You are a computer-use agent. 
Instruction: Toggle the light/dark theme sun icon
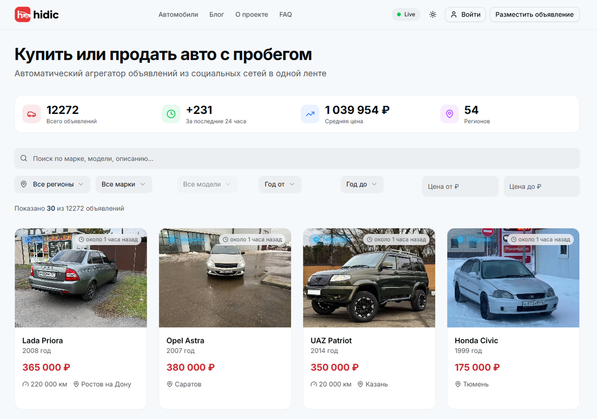point(433,14)
